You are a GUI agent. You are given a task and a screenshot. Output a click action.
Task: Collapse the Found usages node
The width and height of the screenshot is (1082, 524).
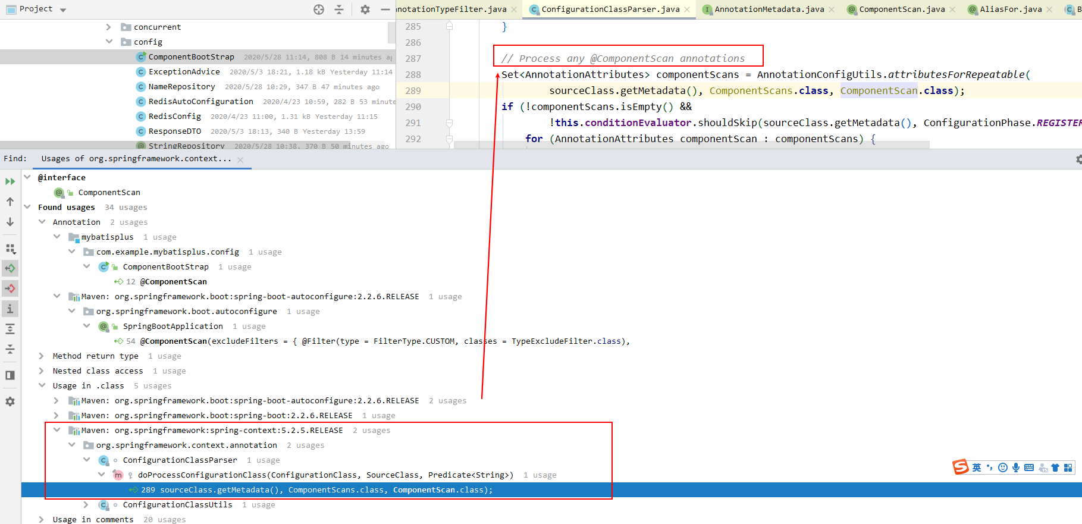coord(27,207)
